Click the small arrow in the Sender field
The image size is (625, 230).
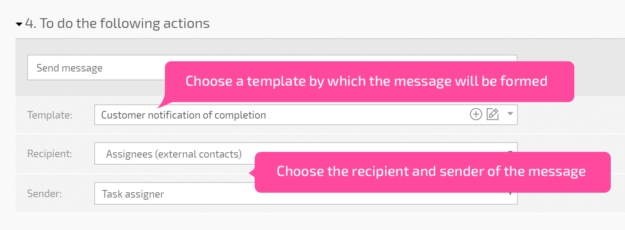(510, 194)
